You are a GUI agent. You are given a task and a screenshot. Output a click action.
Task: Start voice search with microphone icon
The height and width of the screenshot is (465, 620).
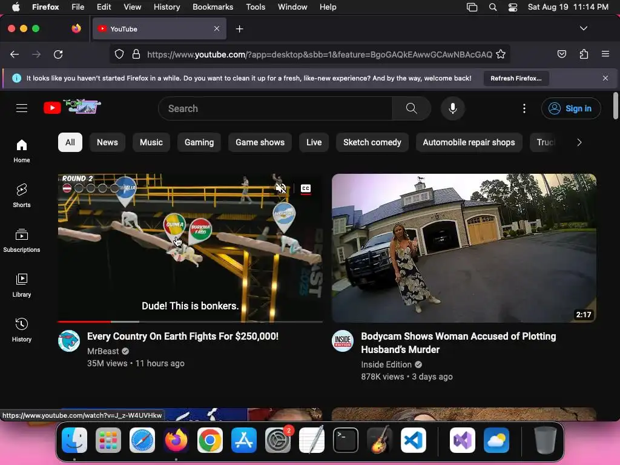coord(453,108)
